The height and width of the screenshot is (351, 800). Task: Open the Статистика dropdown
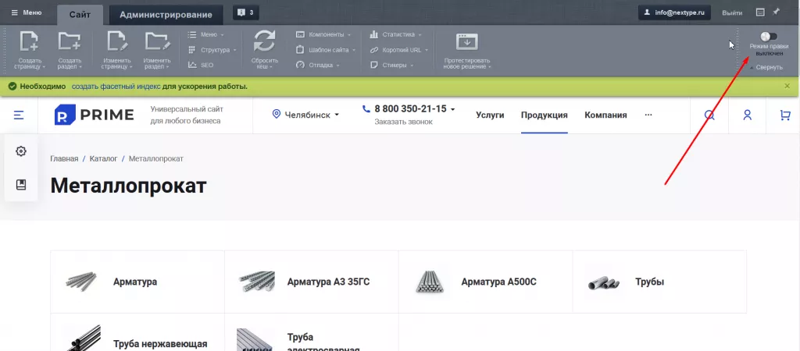[395, 34]
